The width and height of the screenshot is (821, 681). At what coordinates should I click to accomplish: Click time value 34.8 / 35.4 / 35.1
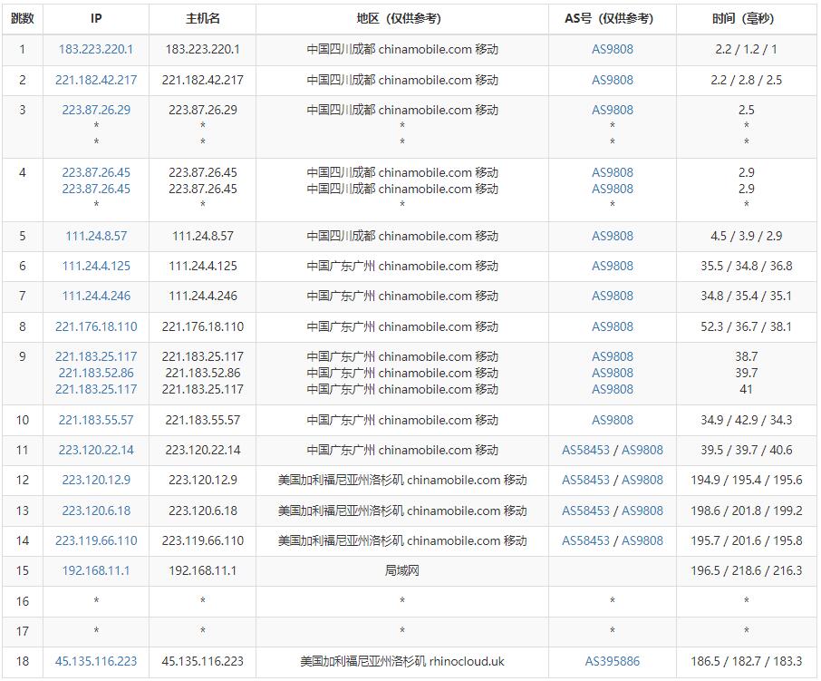(x=746, y=296)
